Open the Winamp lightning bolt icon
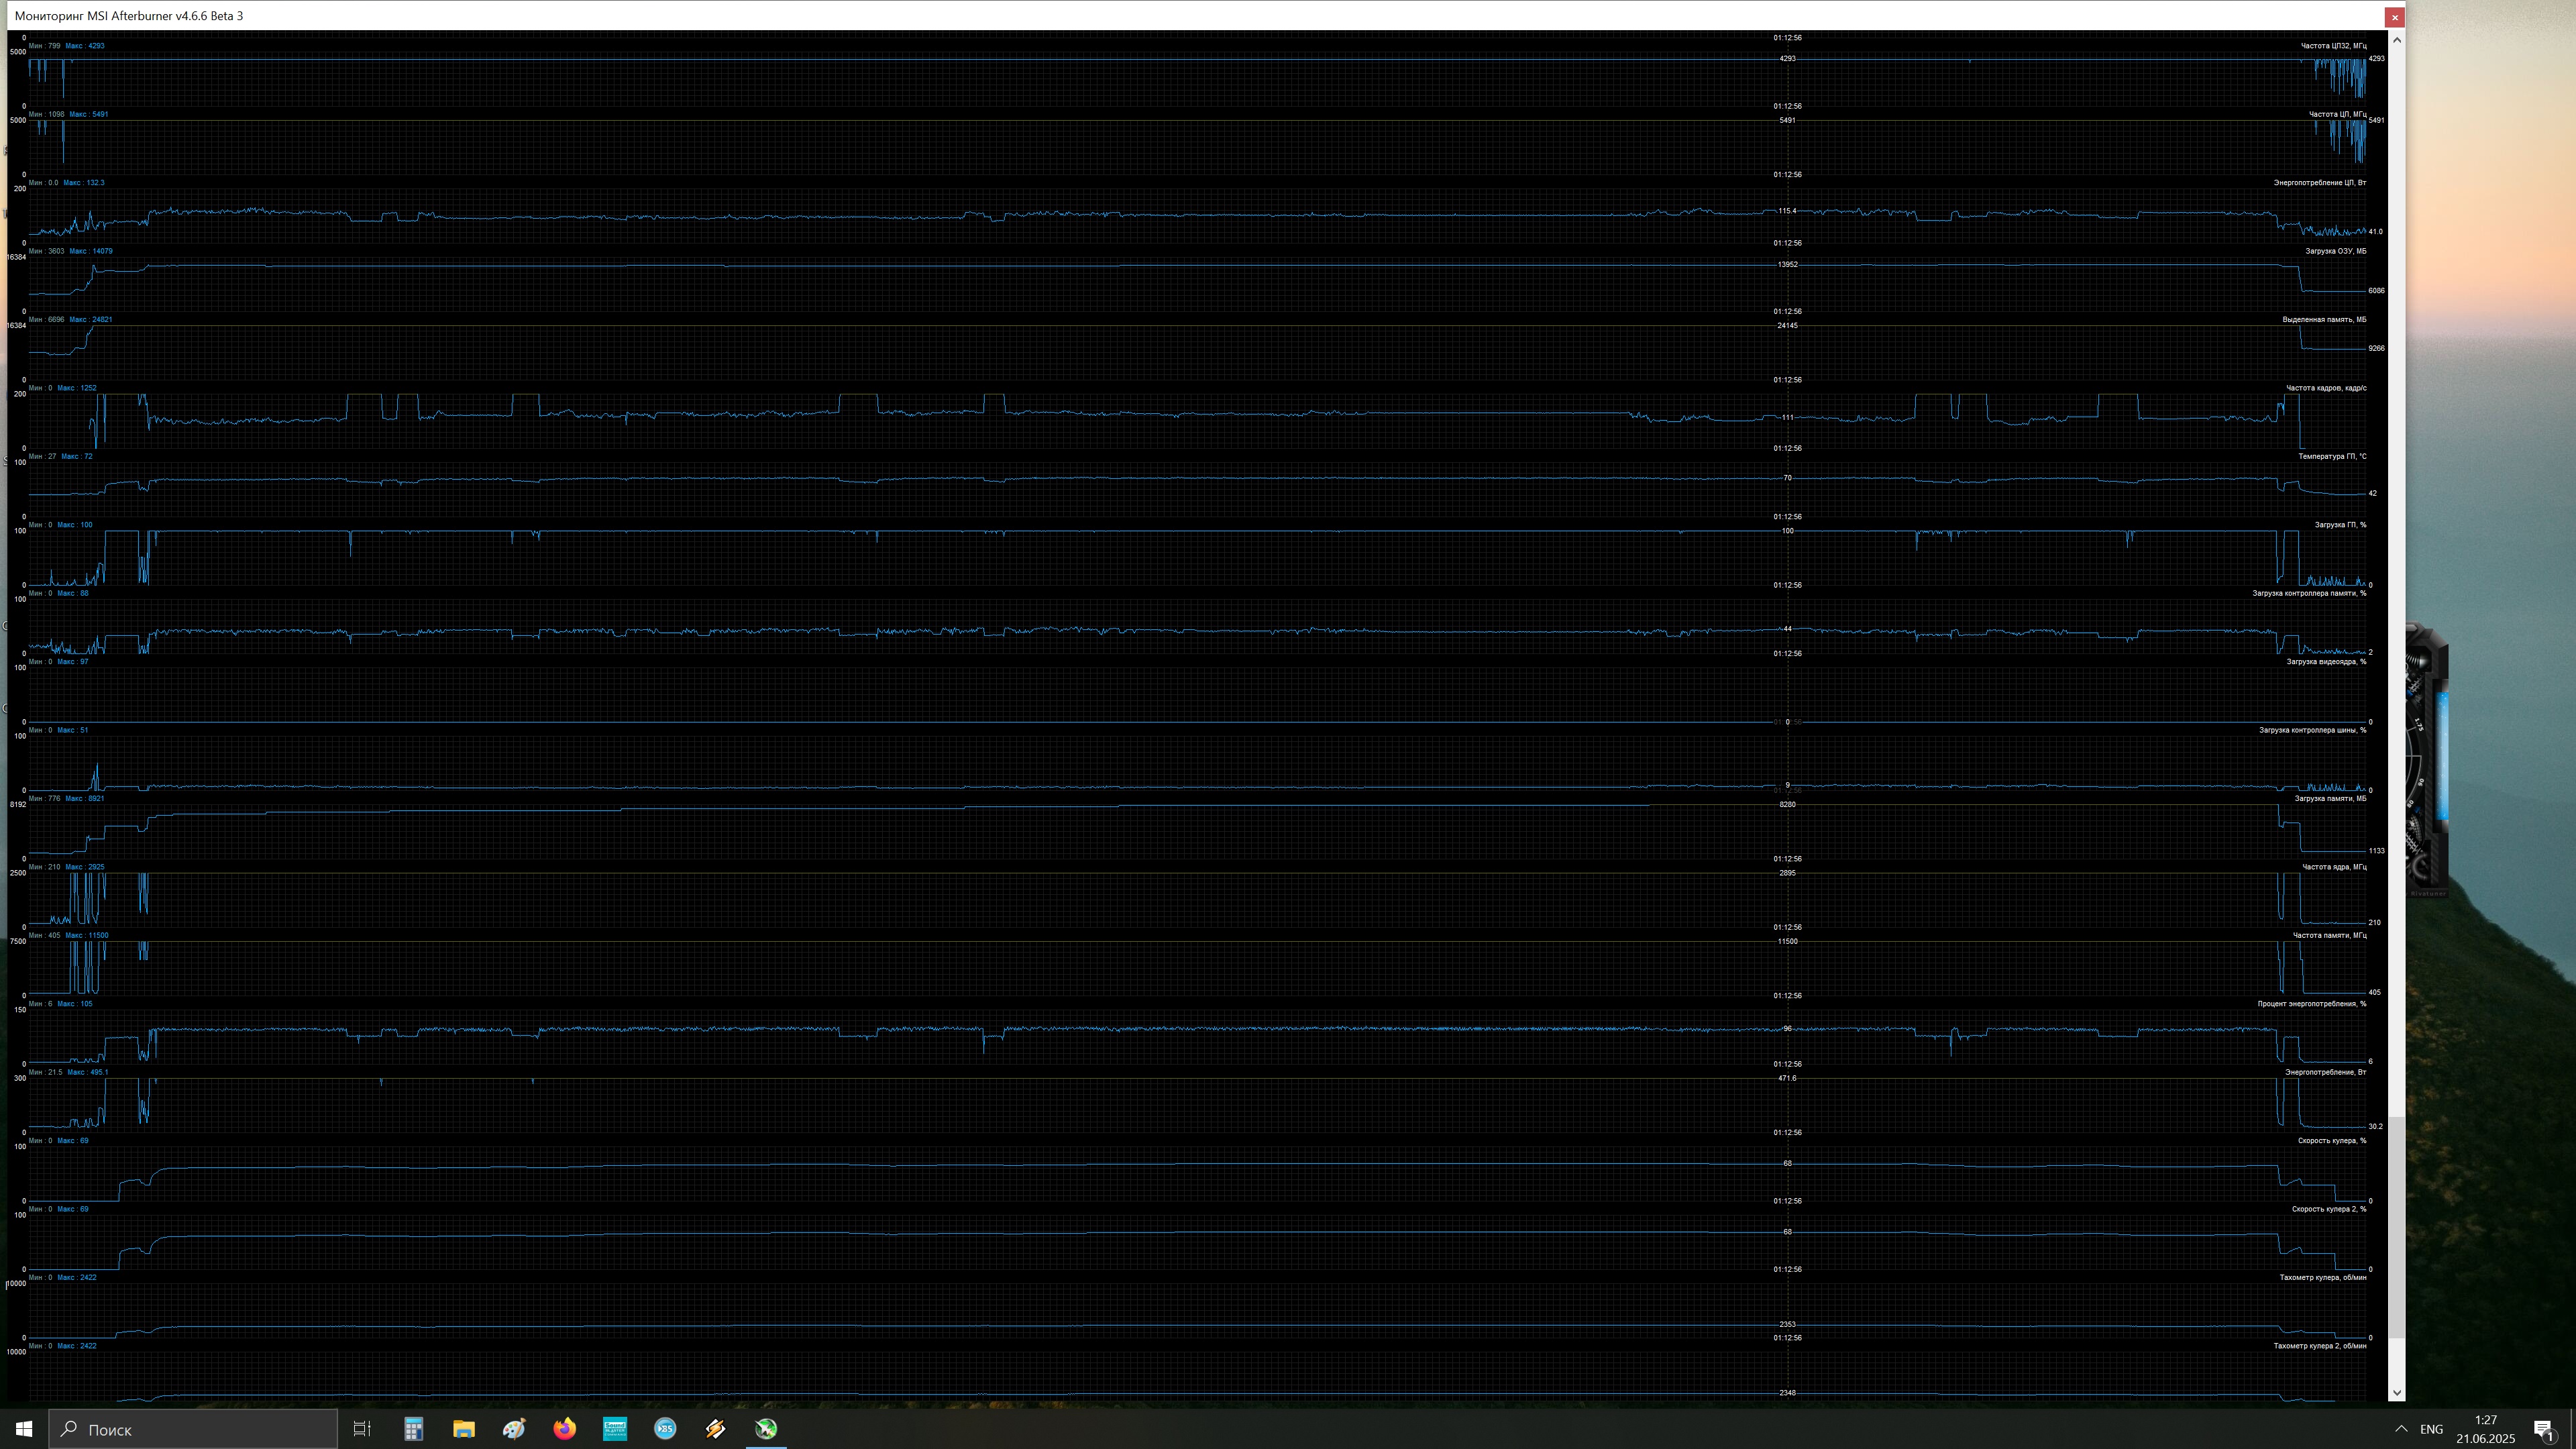Image resolution: width=2576 pixels, height=1449 pixels. [715, 1429]
